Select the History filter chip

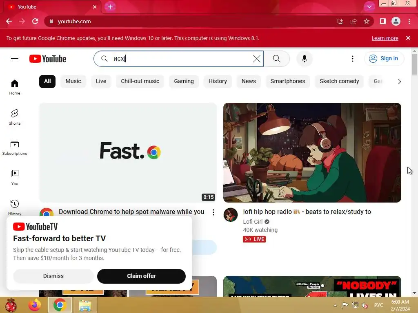[x=218, y=82]
